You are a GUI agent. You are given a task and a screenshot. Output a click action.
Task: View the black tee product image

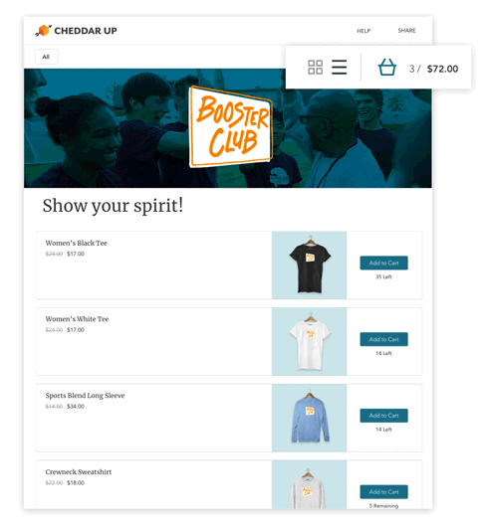tap(310, 266)
